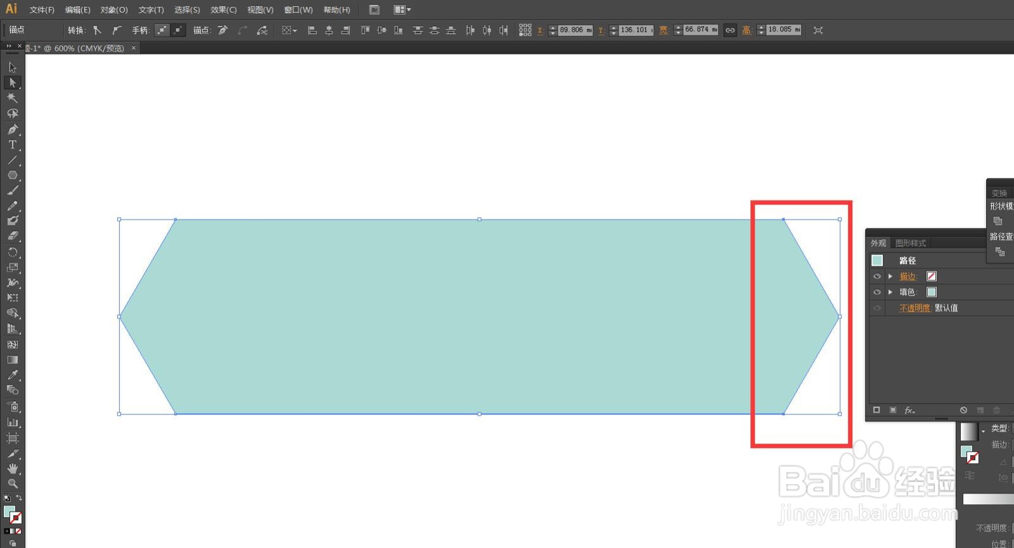1014x548 pixels.
Task: Click the orange 描边 stroke link
Action: [908, 277]
